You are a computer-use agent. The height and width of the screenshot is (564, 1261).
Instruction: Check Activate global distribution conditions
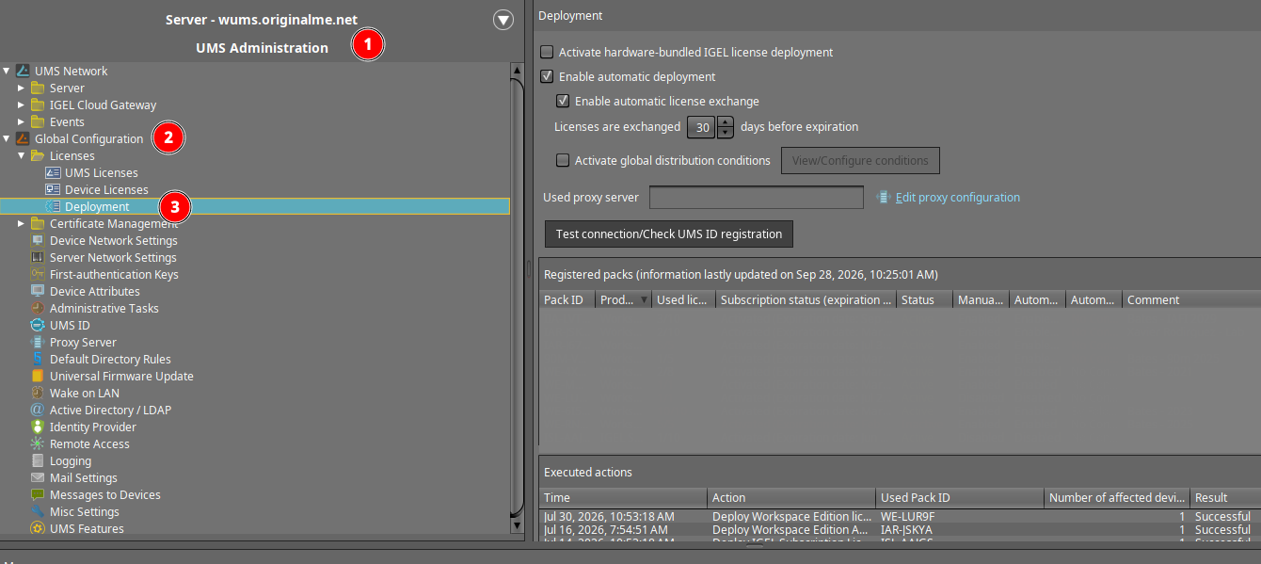coord(563,161)
